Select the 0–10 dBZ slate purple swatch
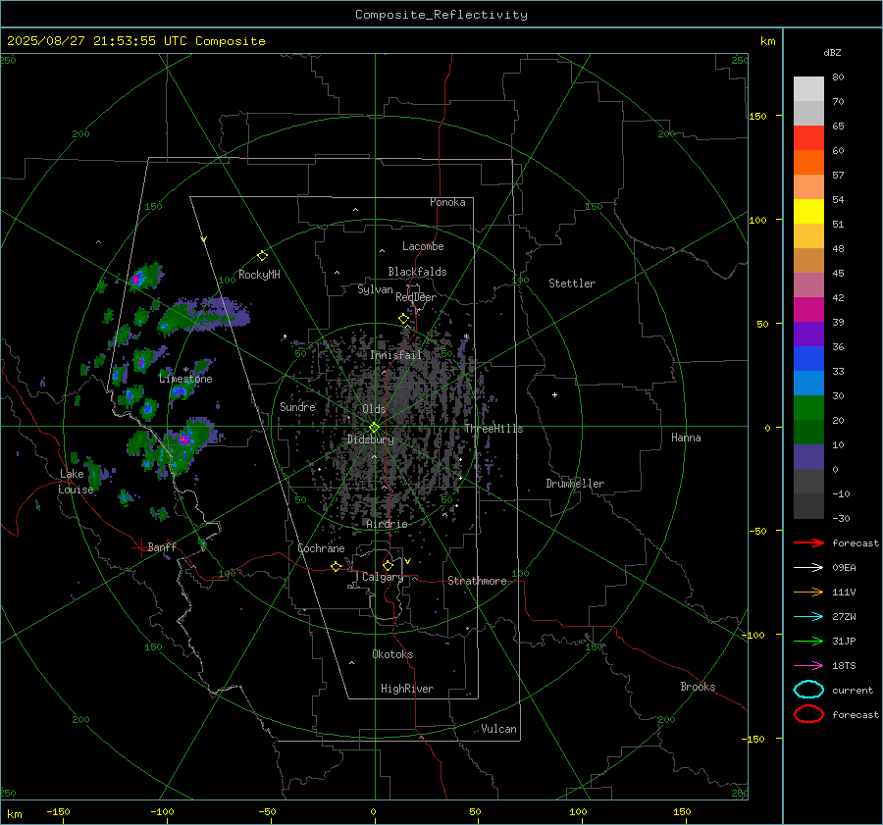The width and height of the screenshot is (883, 825). [808, 457]
